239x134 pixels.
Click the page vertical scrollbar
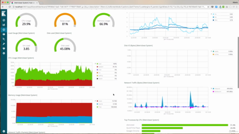pos(238,62)
